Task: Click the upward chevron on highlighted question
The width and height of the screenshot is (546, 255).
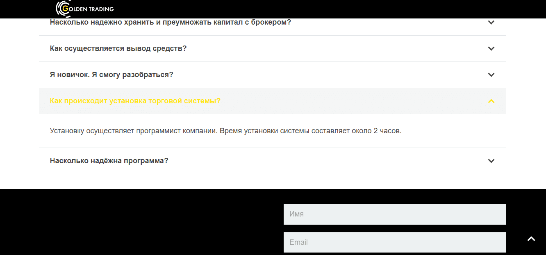Action: point(491,101)
